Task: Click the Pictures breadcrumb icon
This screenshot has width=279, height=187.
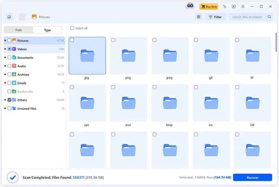Action: [34, 17]
